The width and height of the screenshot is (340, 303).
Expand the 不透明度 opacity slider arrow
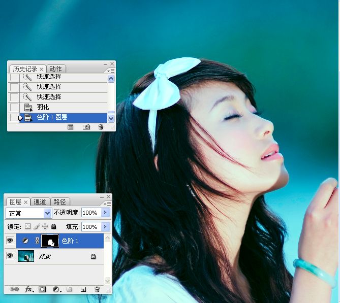pos(106,213)
